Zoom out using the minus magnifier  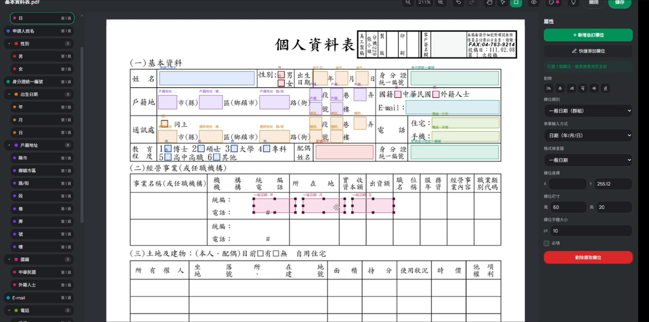(408, 3)
